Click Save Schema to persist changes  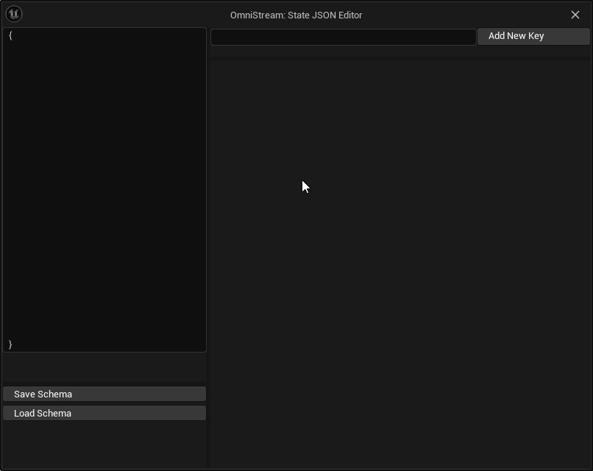click(104, 394)
